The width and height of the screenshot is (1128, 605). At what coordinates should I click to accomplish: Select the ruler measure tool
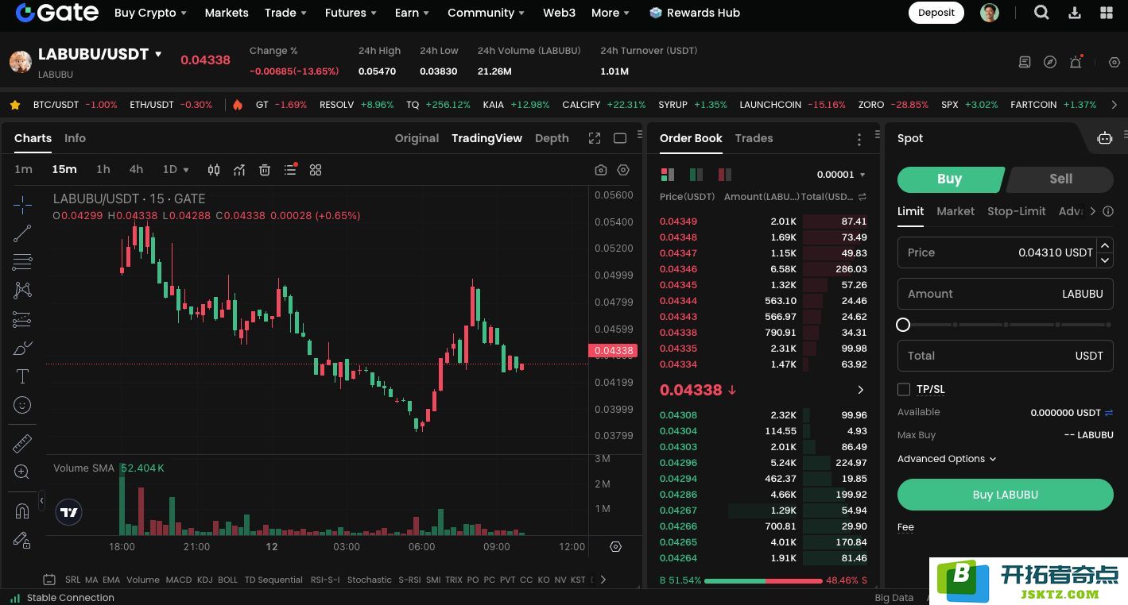(22, 443)
